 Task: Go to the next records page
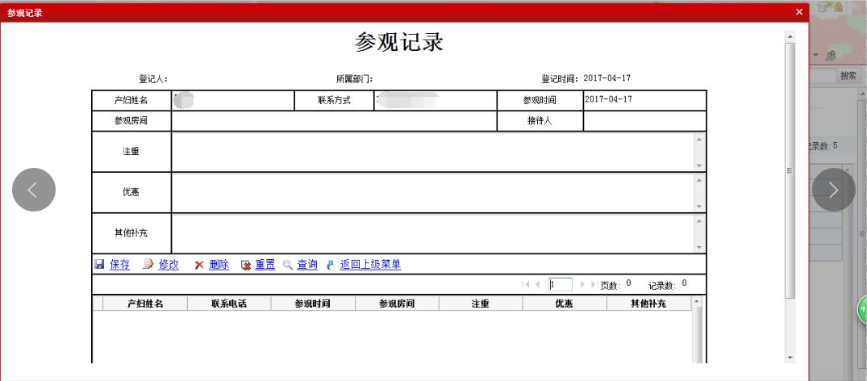pos(582,285)
